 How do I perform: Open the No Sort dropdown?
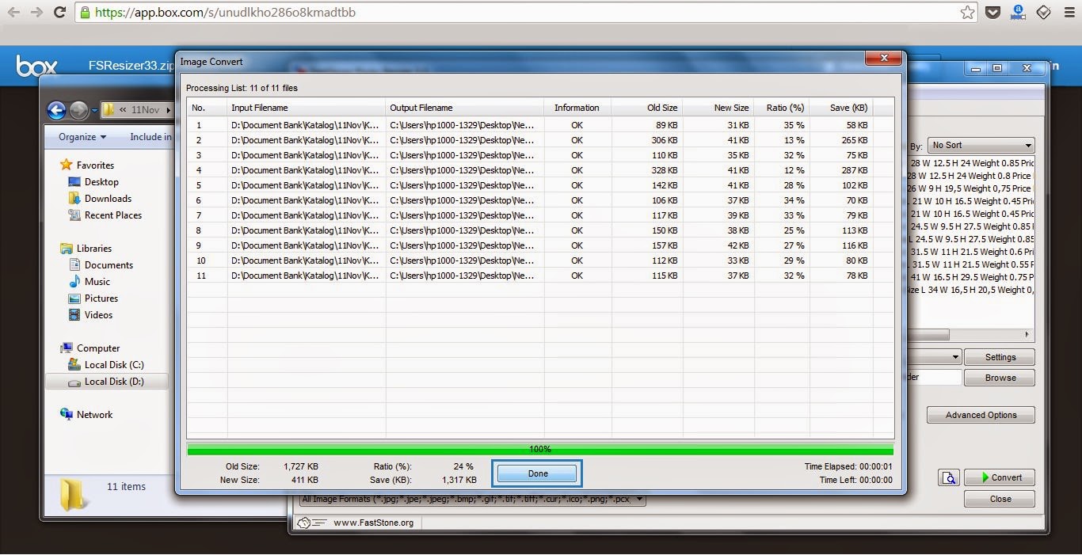(x=981, y=146)
